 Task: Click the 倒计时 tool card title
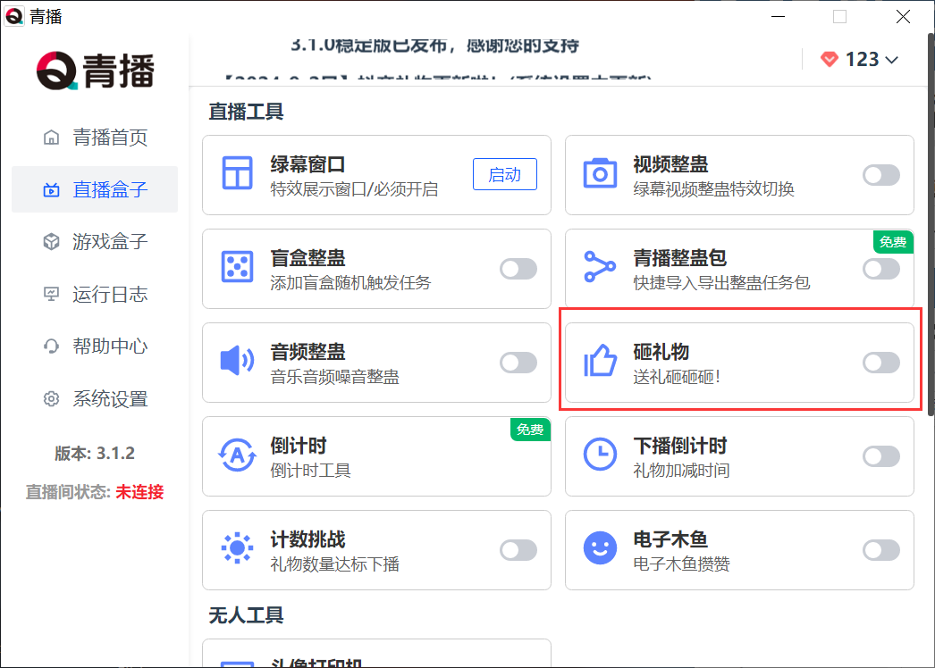click(299, 445)
